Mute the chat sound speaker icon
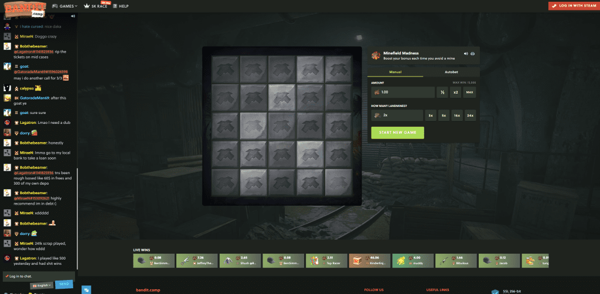600x294 pixels. coord(73,16)
